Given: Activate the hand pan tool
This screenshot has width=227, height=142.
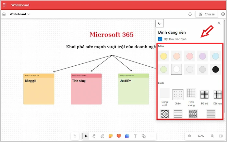Looking at the screenshot, I should (94, 136).
